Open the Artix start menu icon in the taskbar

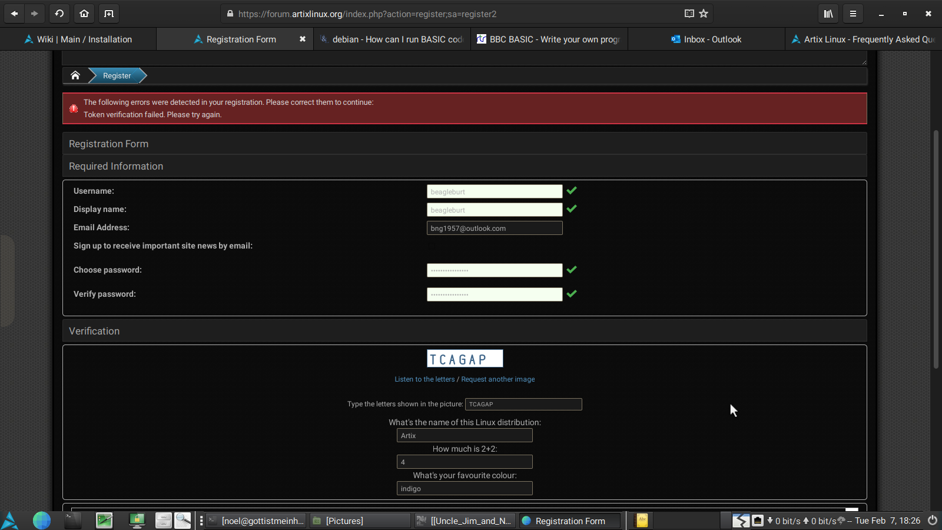pyautogui.click(x=9, y=521)
